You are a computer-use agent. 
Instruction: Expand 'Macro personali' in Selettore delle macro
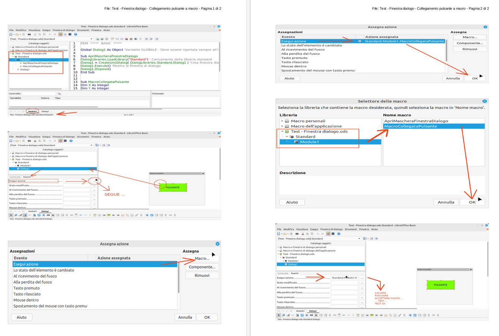(282, 121)
